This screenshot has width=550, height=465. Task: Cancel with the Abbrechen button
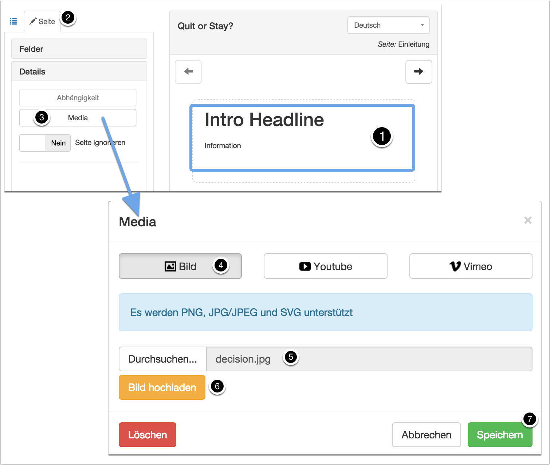coord(426,435)
